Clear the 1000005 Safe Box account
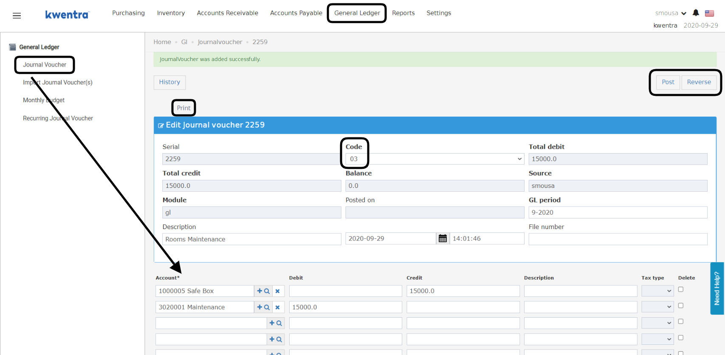Viewport: 725px width, 355px height. [x=277, y=291]
